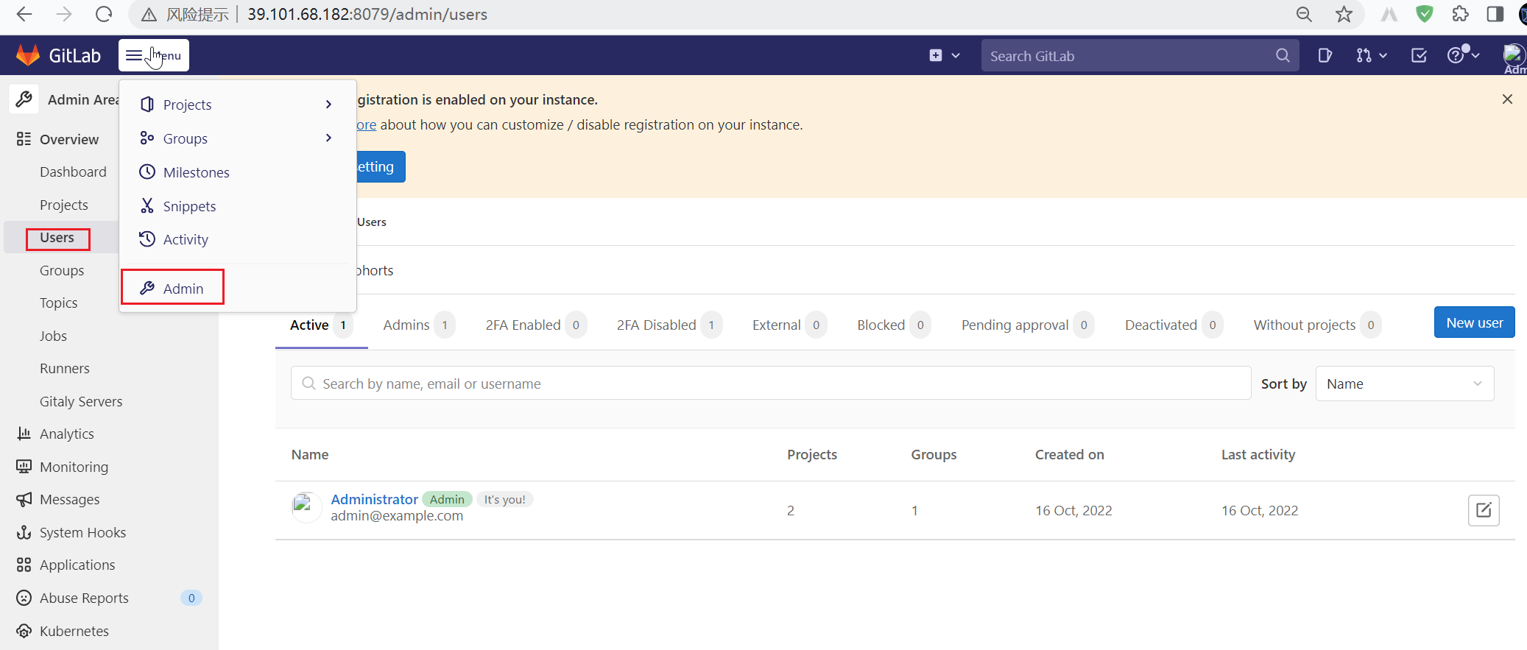The height and width of the screenshot is (650, 1527).
Task: Open the Help question mark dropdown
Action: pos(1463,55)
